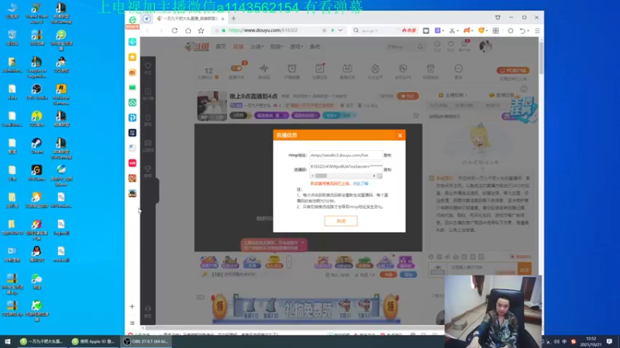Bookmark page with star icon
Image resolution: width=620 pixels, height=348 pixels.
tap(201, 30)
